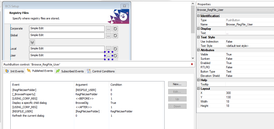The height and width of the screenshot is (129, 274).
Task: Click the reset icon next to Corporate field
Action: [115, 29]
